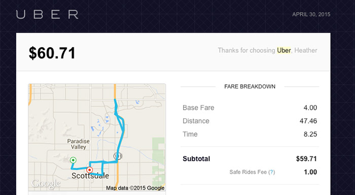Click the green pickup marker on map
The image size is (355, 195).
pos(73,160)
